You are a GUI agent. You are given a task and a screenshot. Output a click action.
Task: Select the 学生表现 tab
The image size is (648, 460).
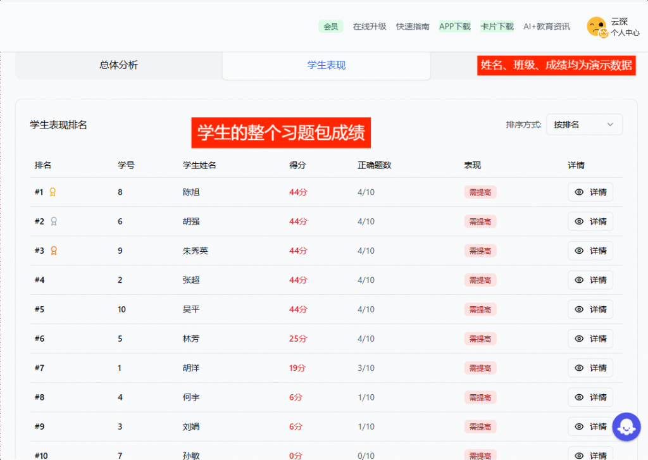327,65
